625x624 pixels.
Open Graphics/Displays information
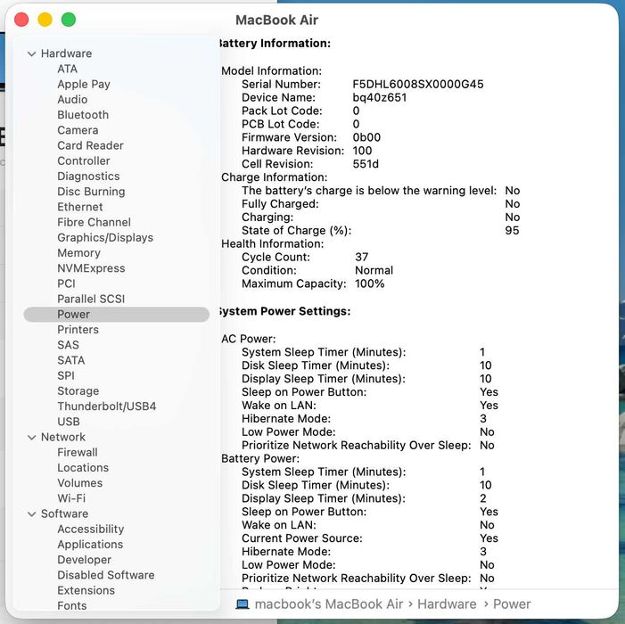click(x=105, y=238)
